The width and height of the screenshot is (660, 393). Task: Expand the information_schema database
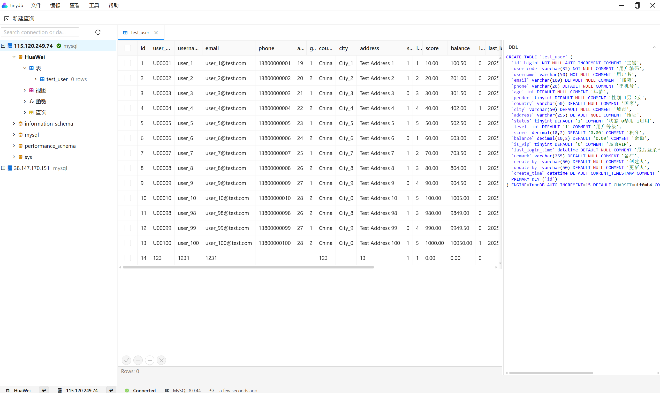14,124
